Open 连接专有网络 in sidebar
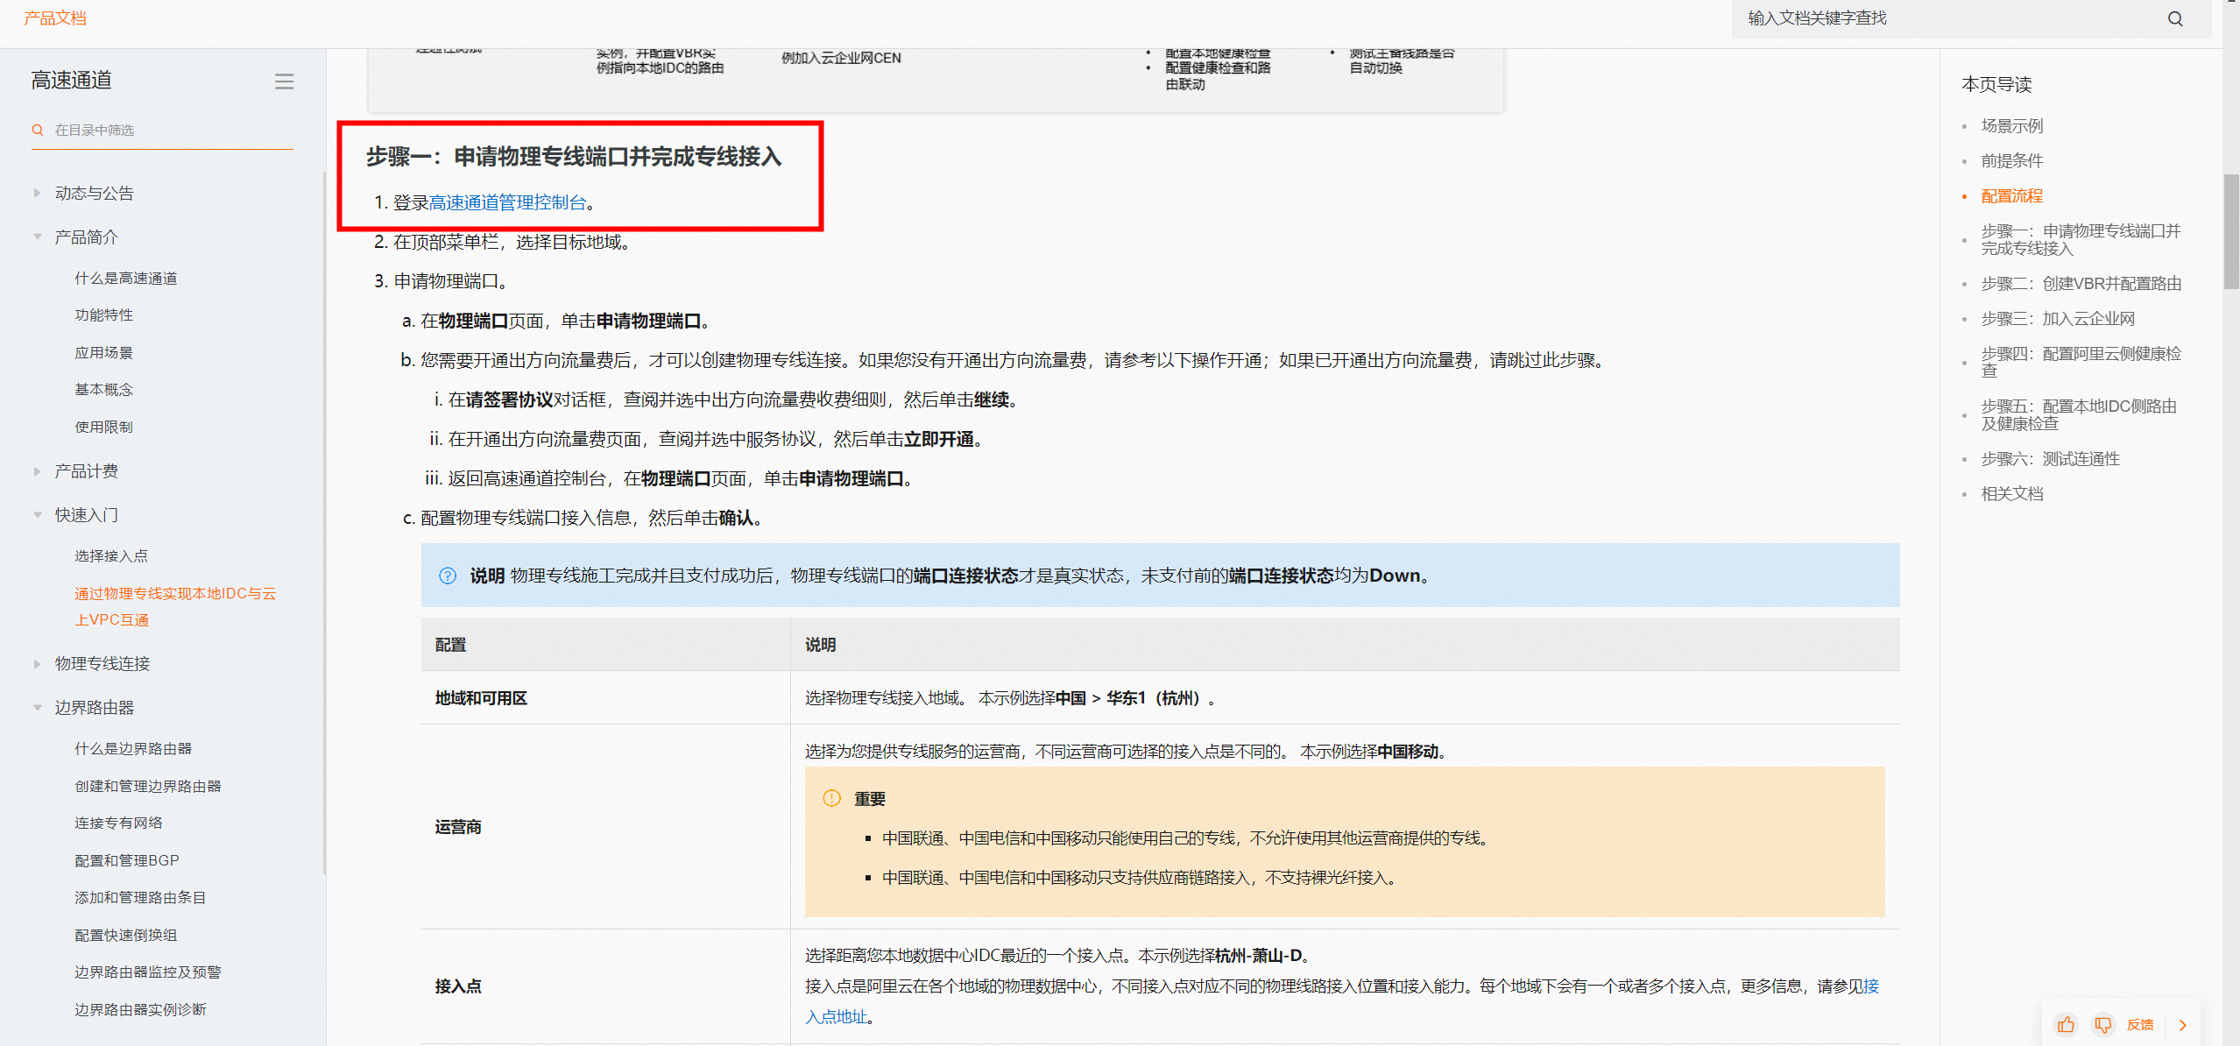 pyautogui.click(x=118, y=823)
